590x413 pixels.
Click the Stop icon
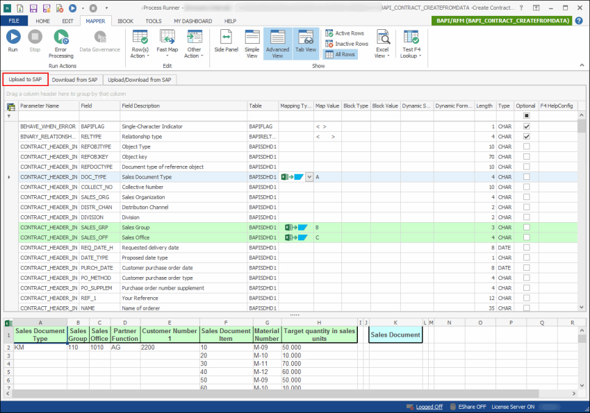35,37
